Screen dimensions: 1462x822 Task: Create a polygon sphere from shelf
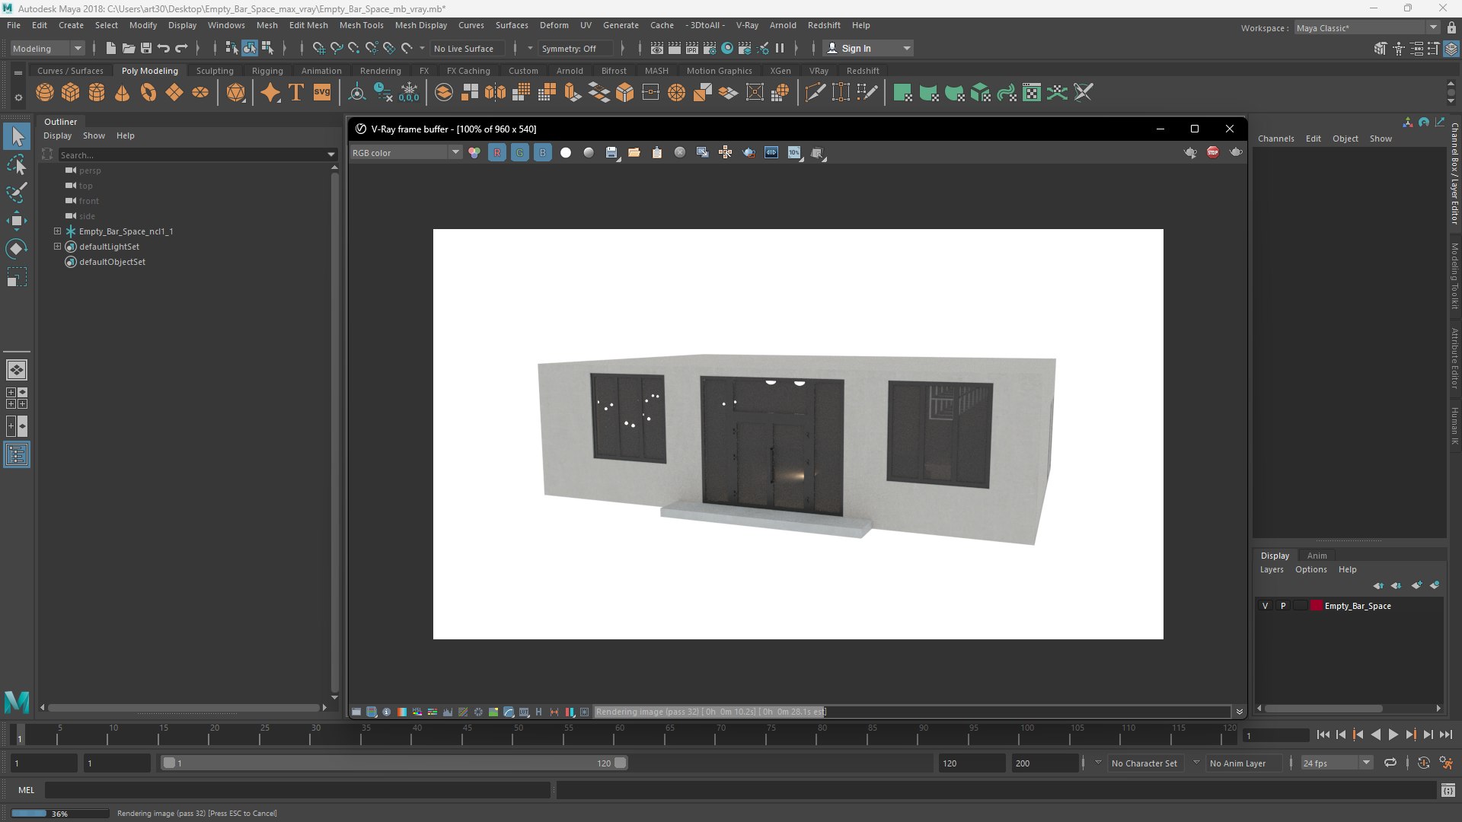(45, 93)
